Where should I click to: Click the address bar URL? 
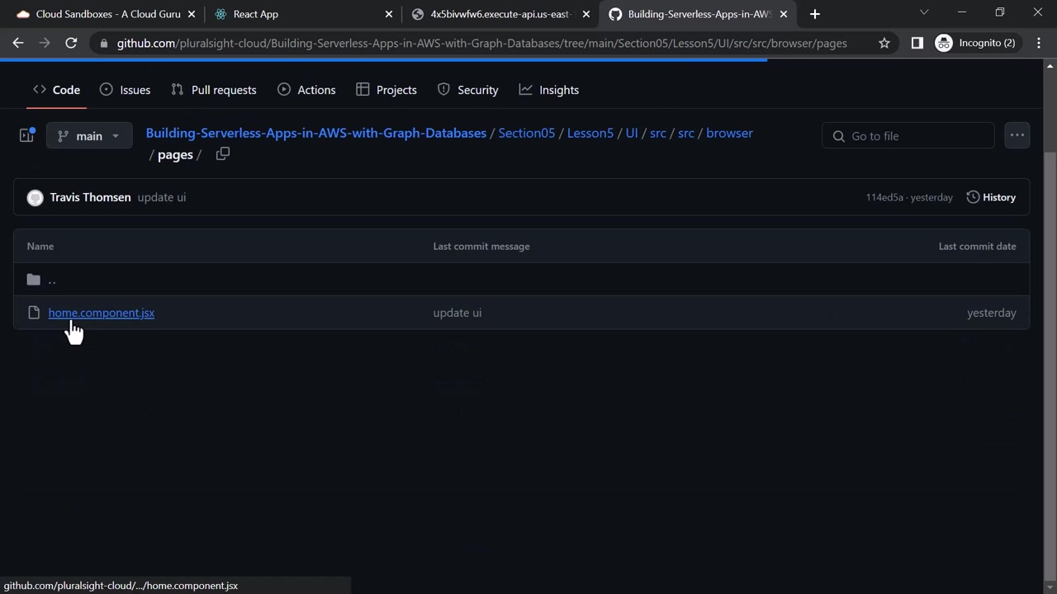click(x=482, y=43)
